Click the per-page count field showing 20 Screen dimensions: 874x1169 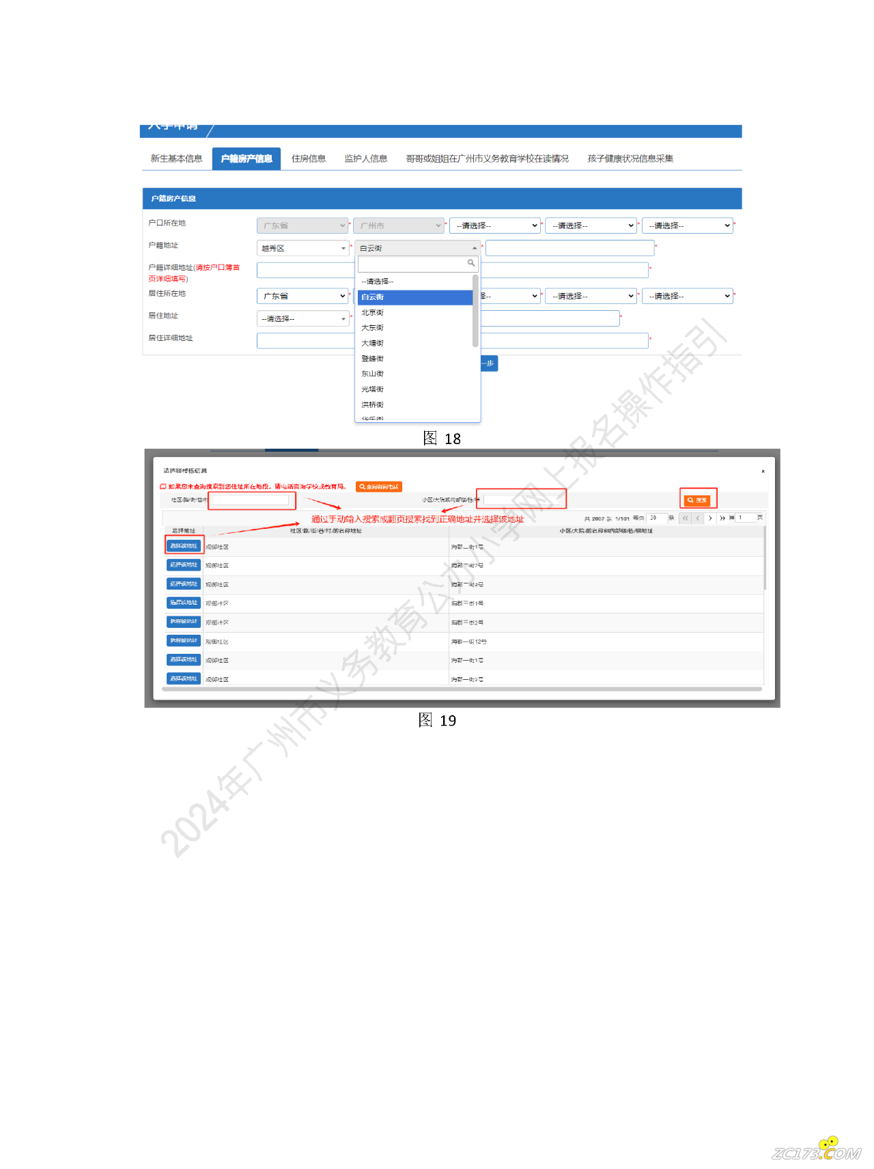click(656, 518)
